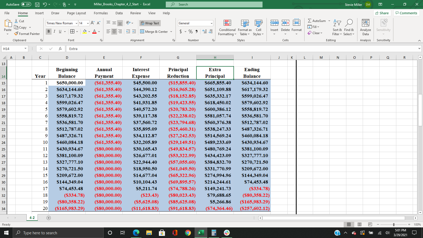423x238 pixels.
Task: Toggle AutoSave switch
Action: click(x=26, y=4)
